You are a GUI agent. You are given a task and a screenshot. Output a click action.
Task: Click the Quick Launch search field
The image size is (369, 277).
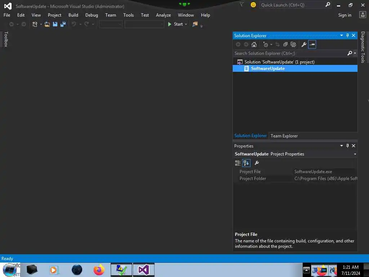(292, 5)
